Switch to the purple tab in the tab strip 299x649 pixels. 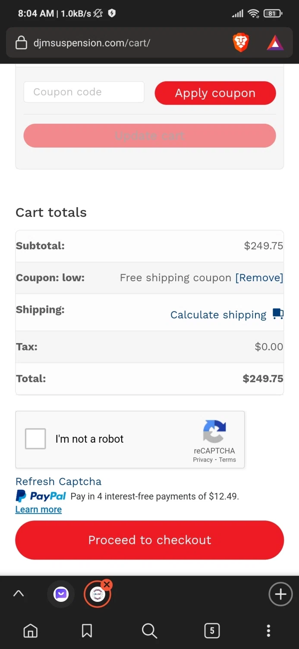(61, 594)
